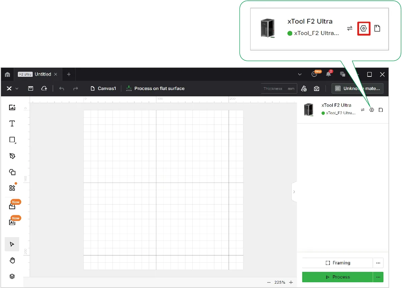Save the project with the disk icon
402x288 pixels.
[x=31, y=88]
